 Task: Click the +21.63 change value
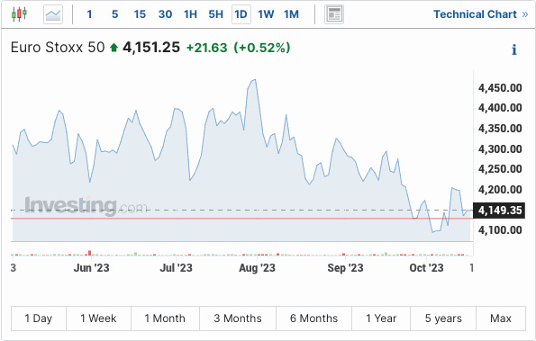207,48
